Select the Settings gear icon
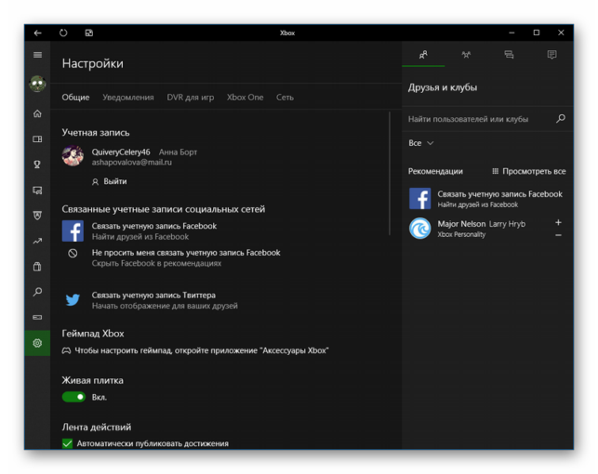Screen dimensions: 598x474 37,343
